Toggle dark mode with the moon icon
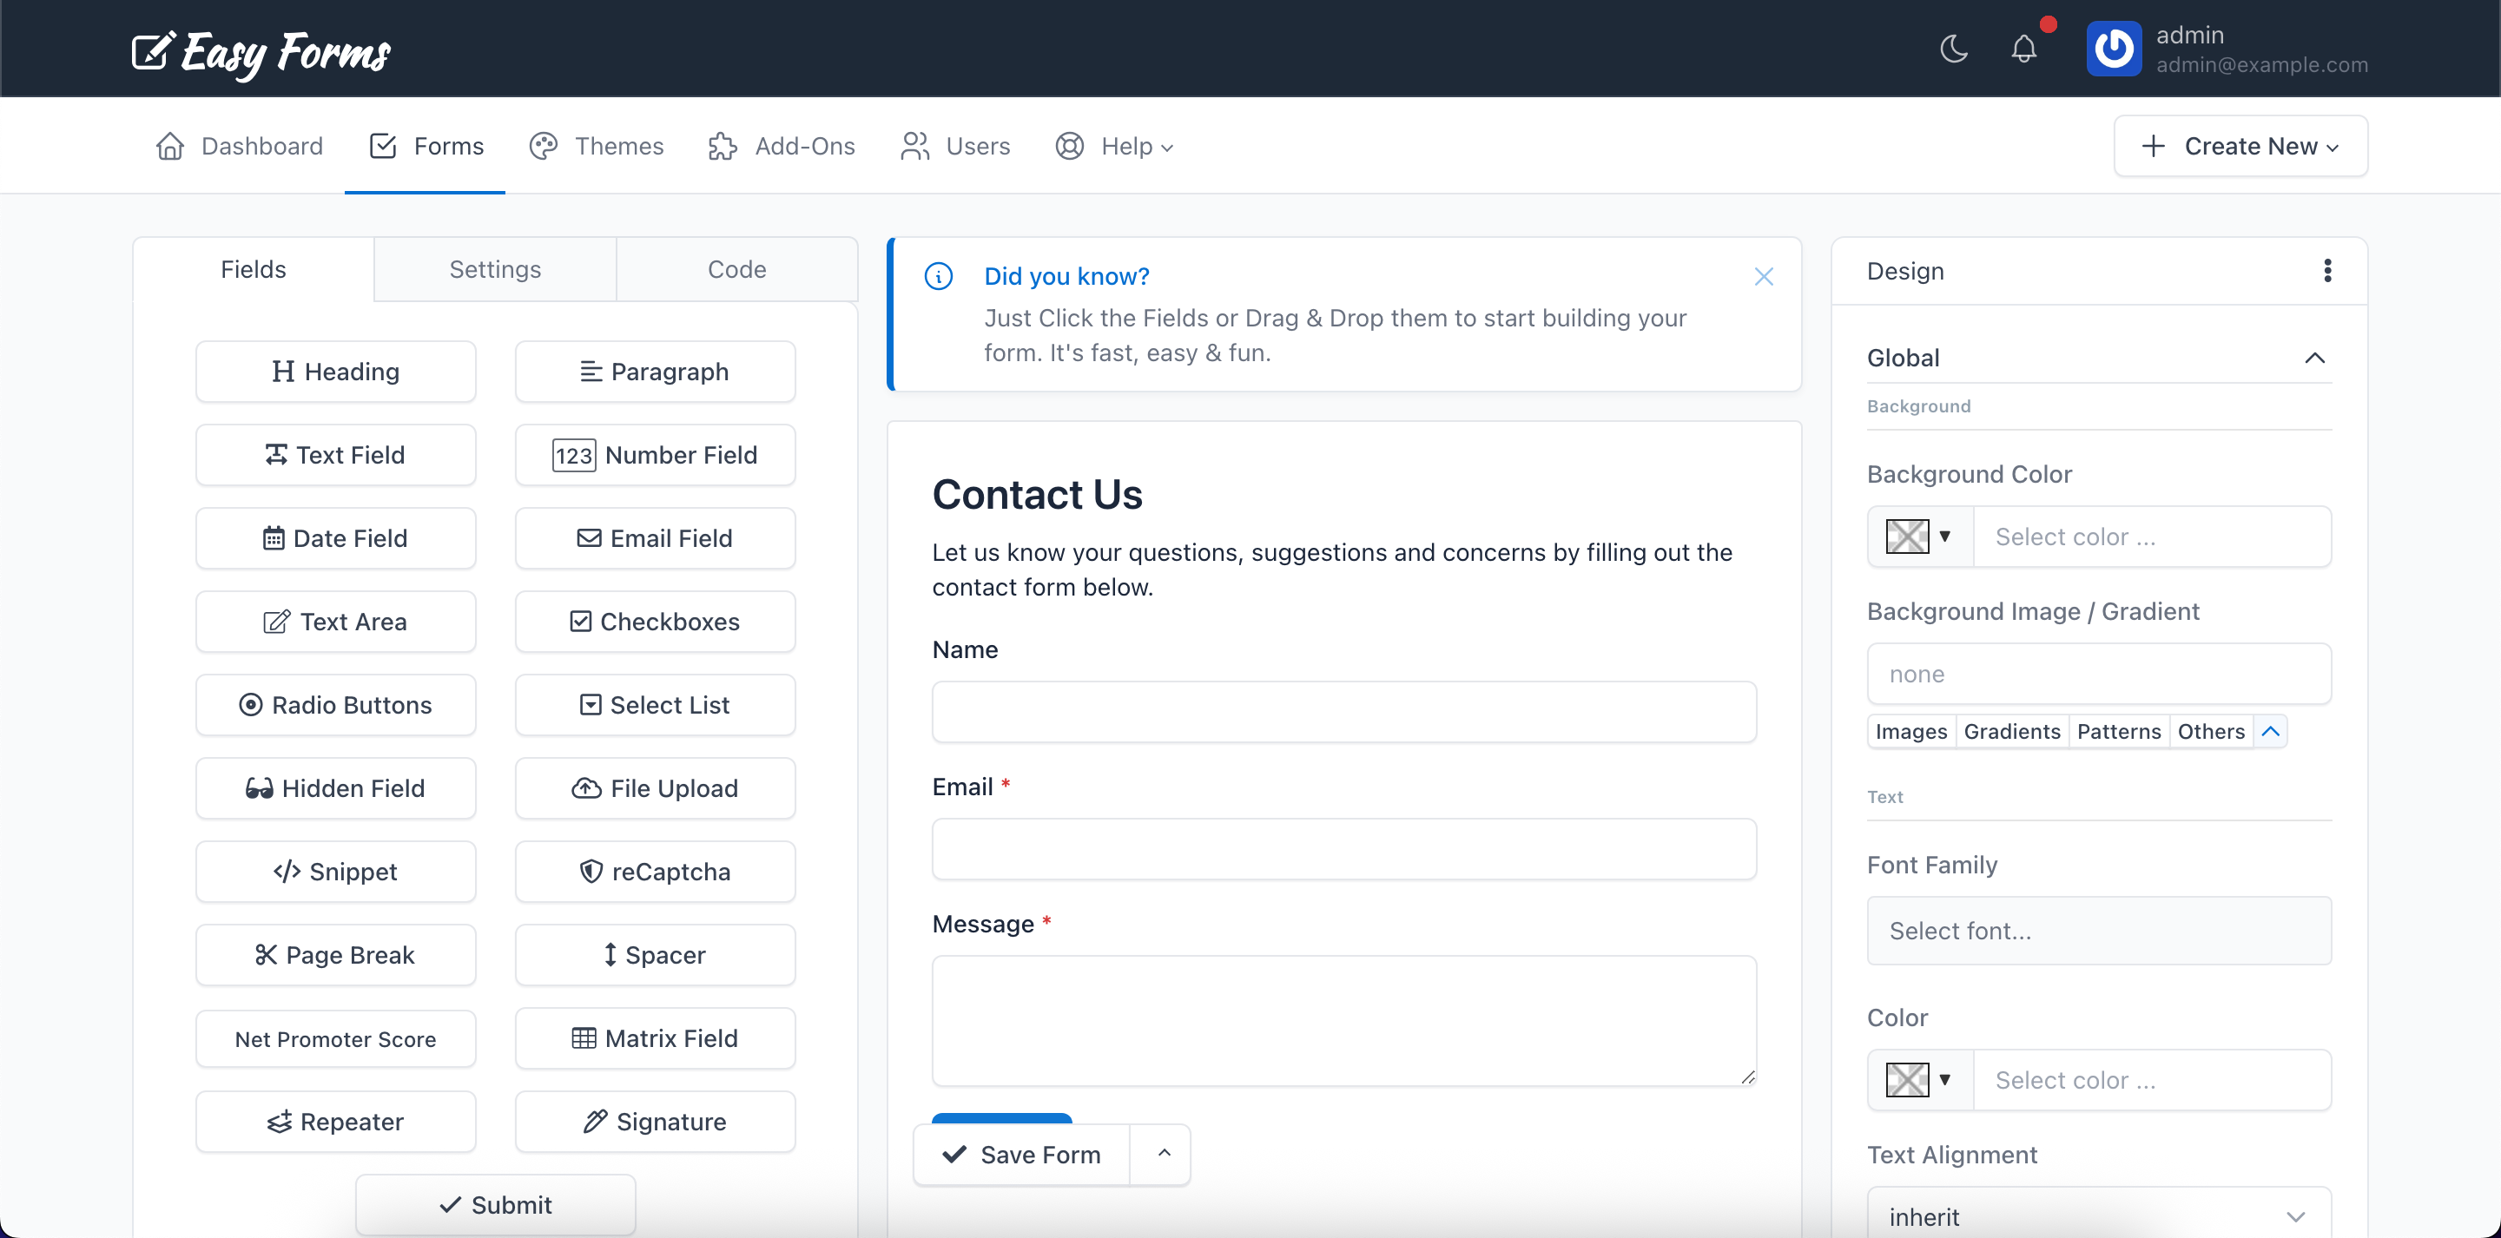This screenshot has width=2501, height=1238. (1953, 49)
